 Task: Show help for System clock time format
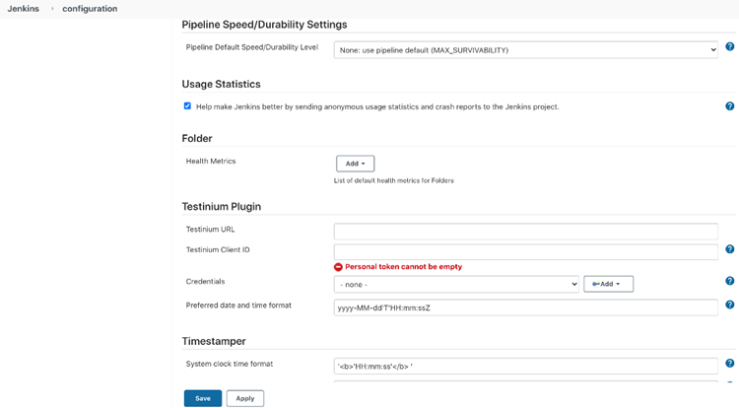(x=729, y=364)
